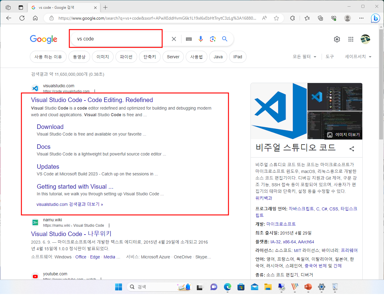384x307 pixels.
Task: Click the '자바스크립트' language link
Action: pyautogui.click(x=301, y=209)
